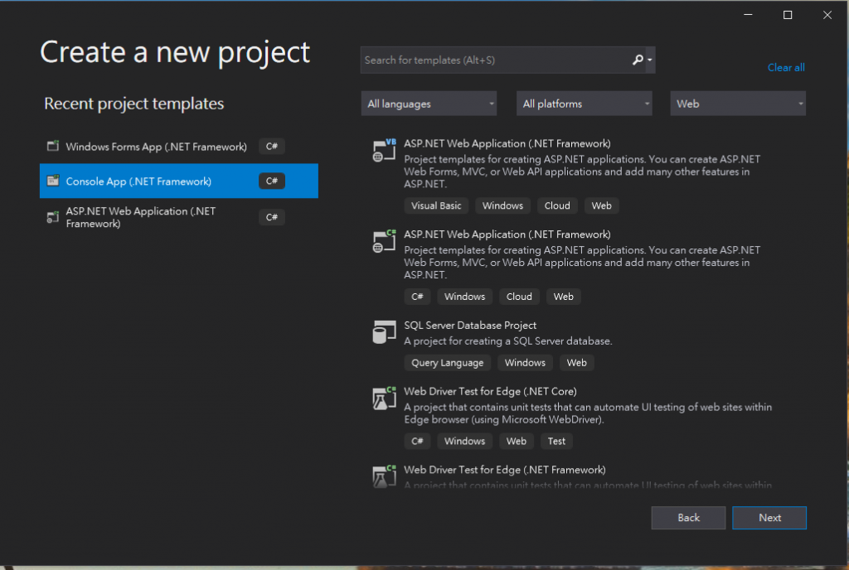The width and height of the screenshot is (849, 570).
Task: Open the Web project type dropdown
Action: 738,104
